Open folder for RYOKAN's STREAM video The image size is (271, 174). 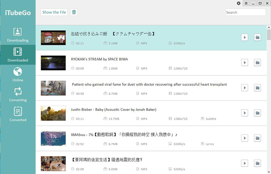[257, 63]
